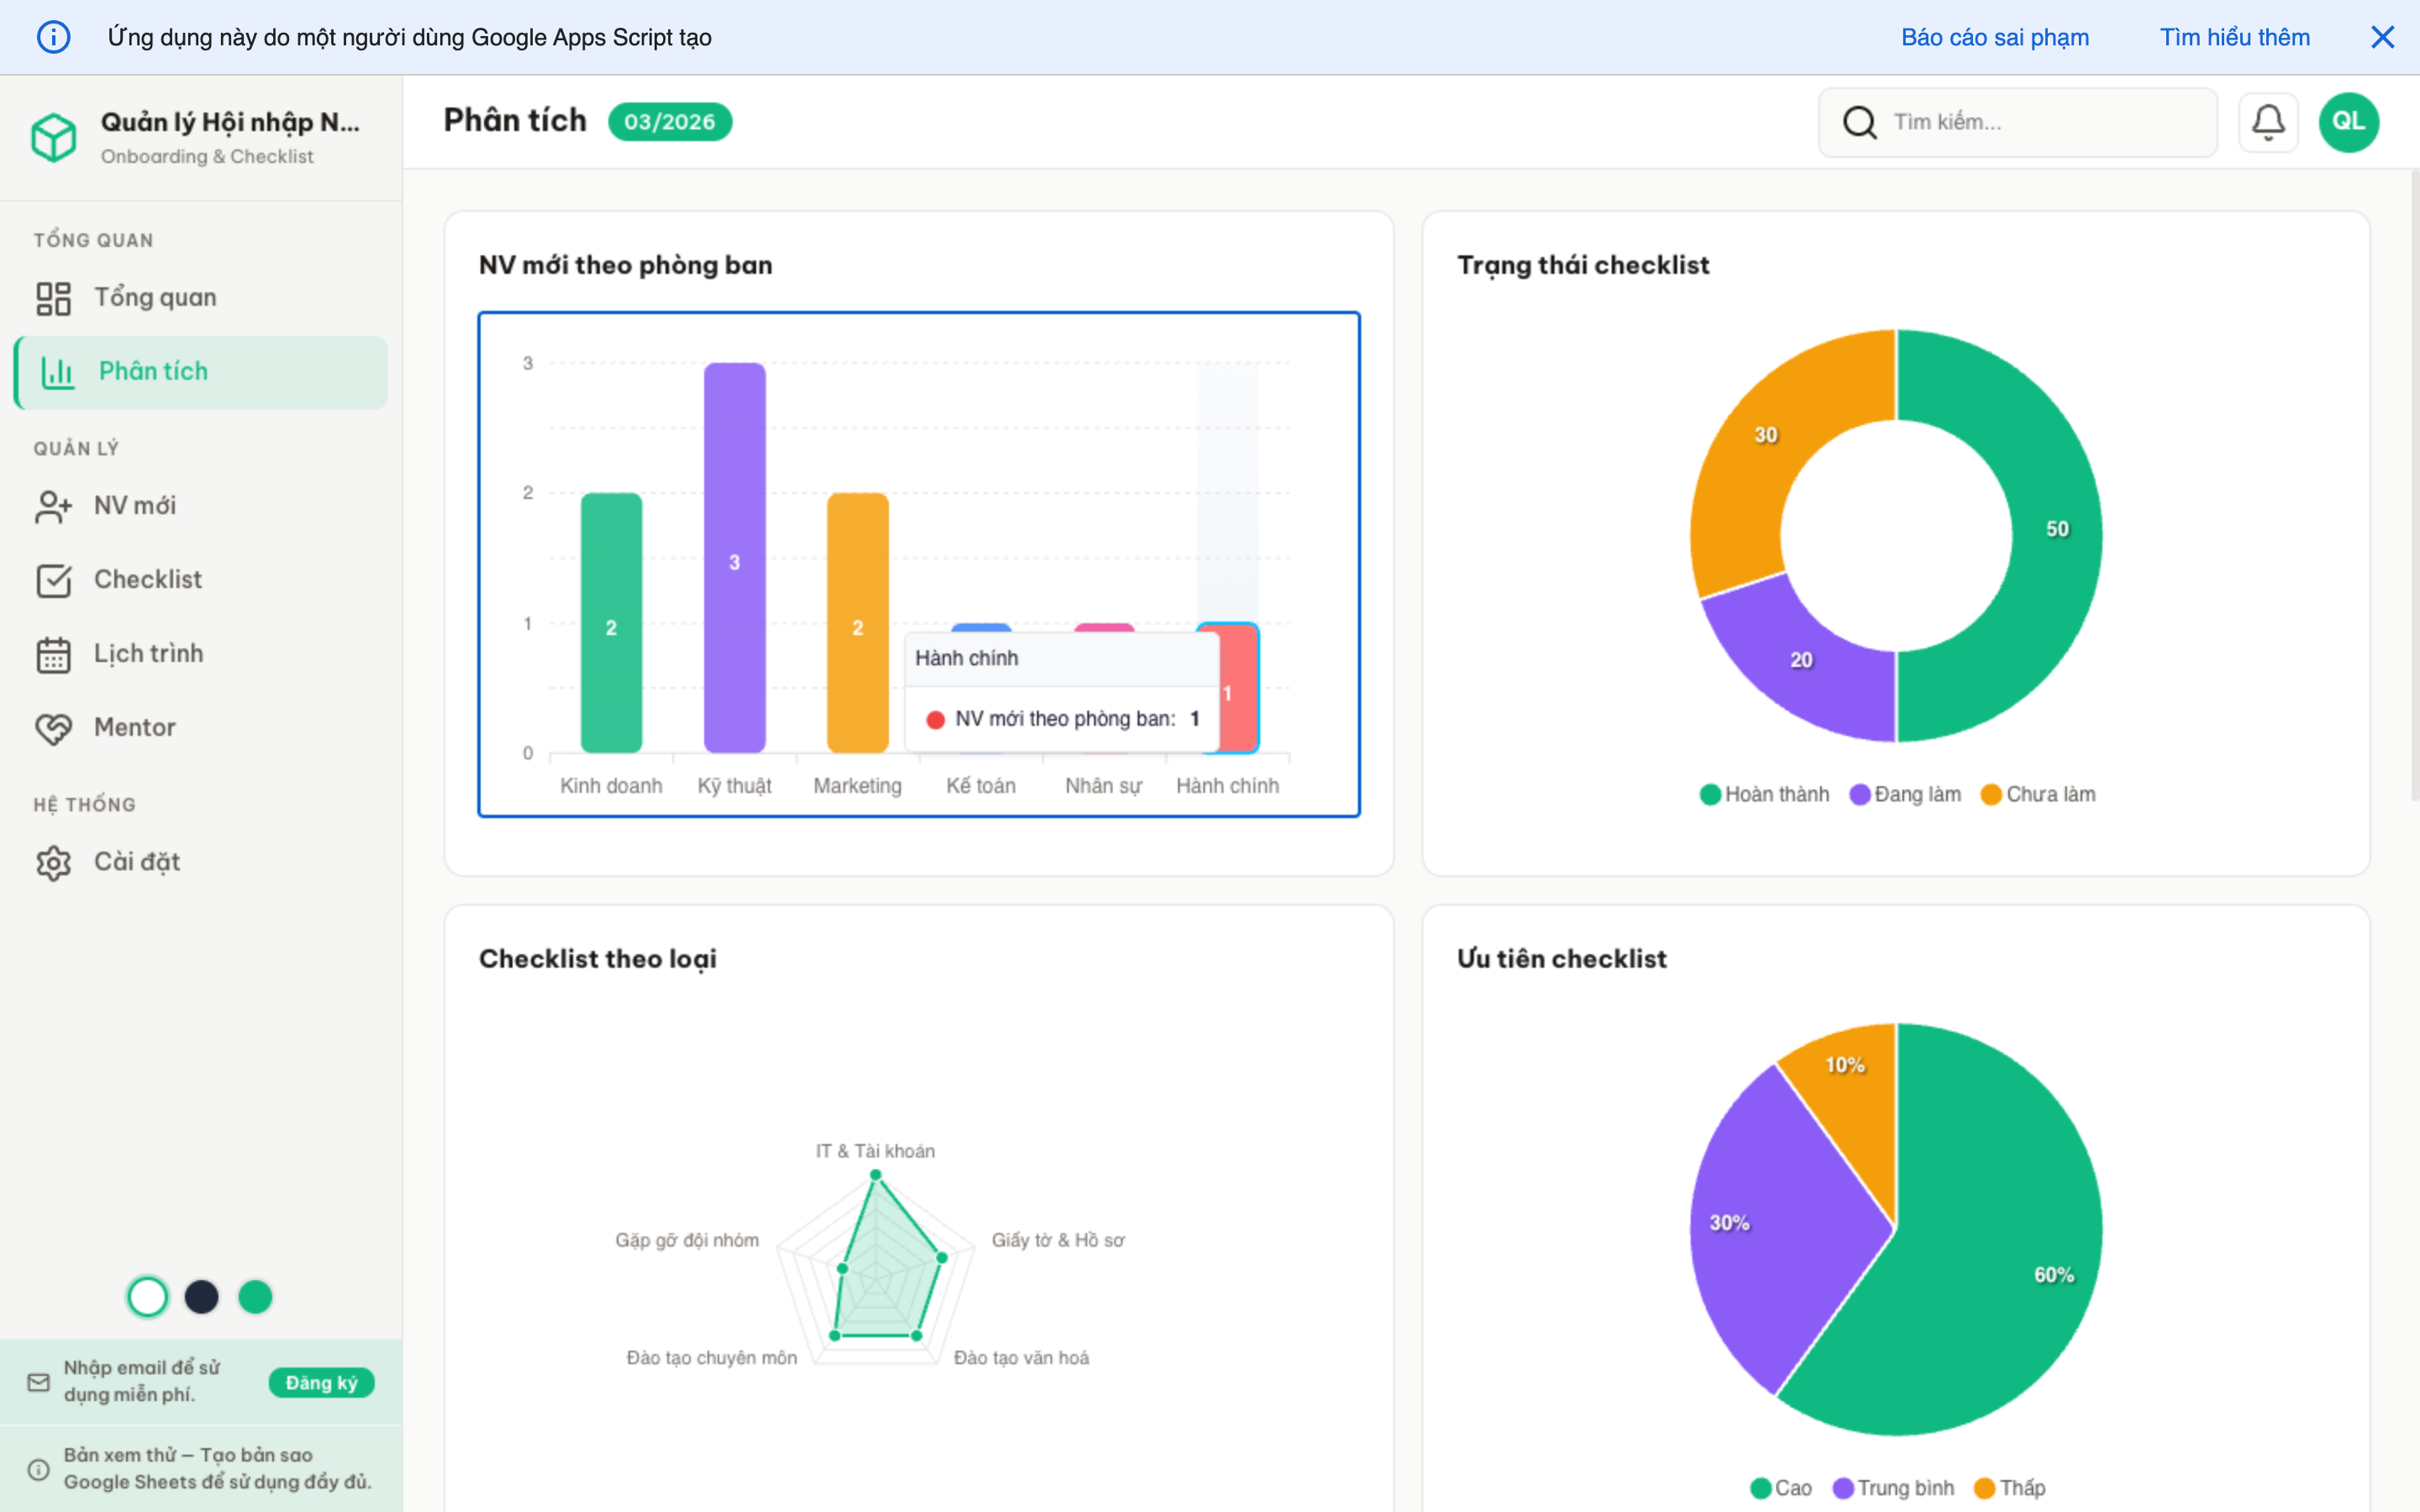Toggle Thấp legend in priority pie
Screen dimensions: 2420x1512
coord(2010,1488)
